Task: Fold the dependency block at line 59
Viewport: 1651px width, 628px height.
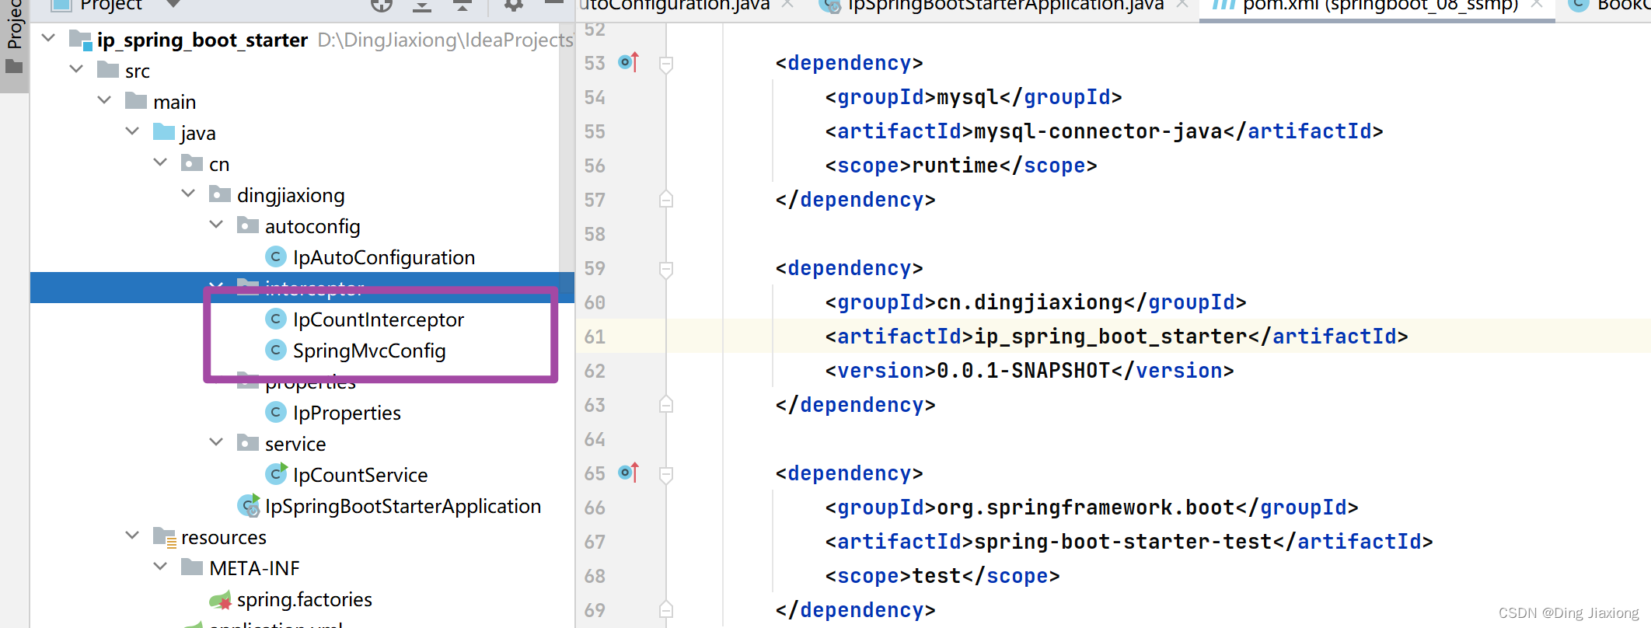Action: (x=666, y=270)
